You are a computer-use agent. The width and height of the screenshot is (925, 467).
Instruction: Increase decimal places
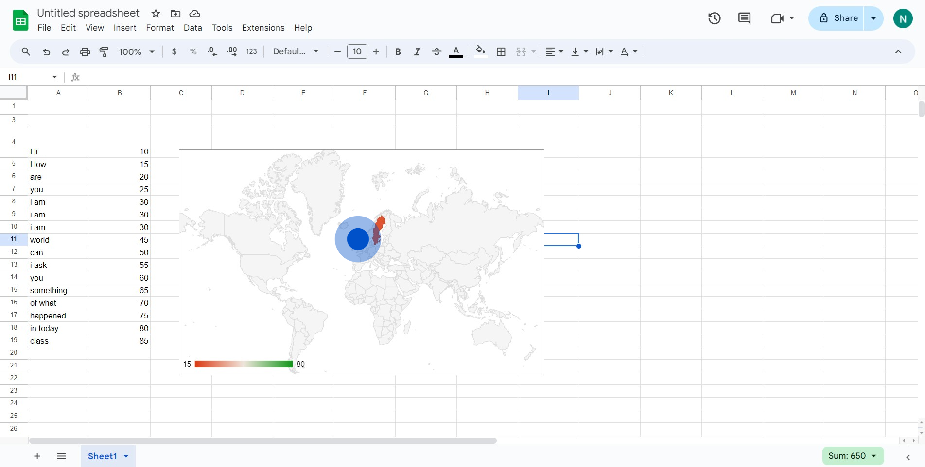pos(232,52)
